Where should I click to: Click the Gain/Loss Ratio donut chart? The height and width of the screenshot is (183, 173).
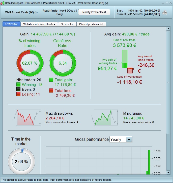tap(63, 63)
